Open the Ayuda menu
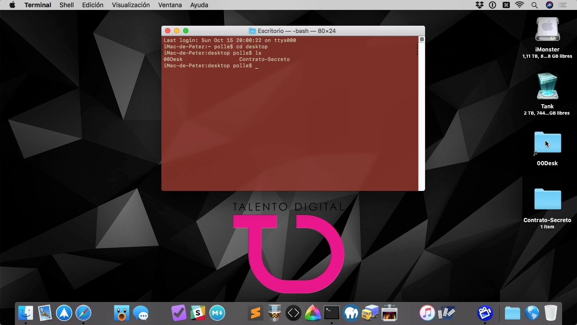This screenshot has width=577, height=325. 199,5
